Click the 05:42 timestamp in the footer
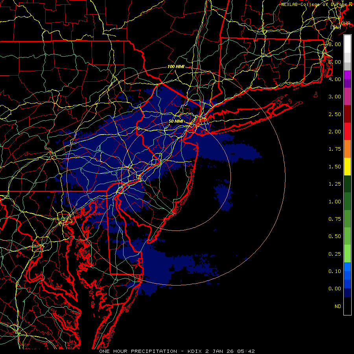The image size is (354, 354). click(246, 351)
